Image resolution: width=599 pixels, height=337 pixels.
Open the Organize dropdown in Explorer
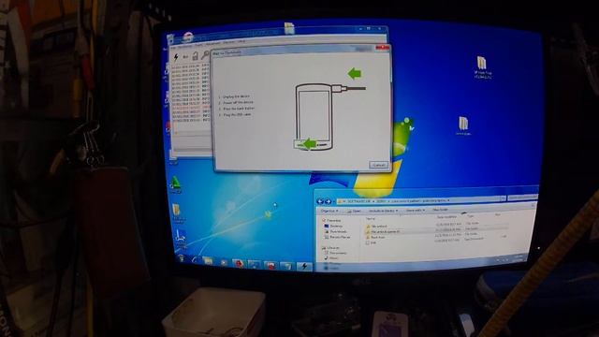tap(329, 211)
